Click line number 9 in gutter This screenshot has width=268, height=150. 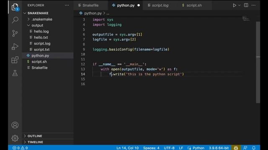84,49
